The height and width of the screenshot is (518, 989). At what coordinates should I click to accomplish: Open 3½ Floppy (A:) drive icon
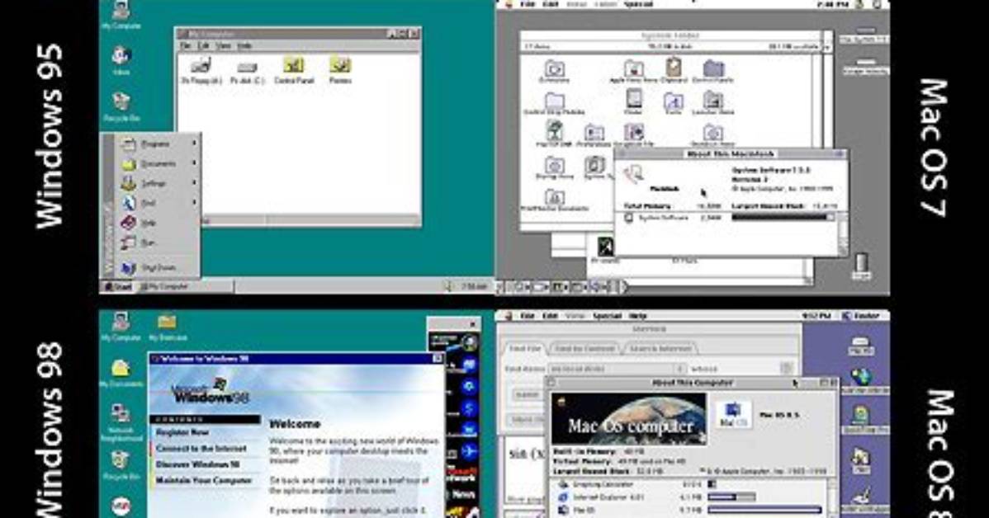201,70
